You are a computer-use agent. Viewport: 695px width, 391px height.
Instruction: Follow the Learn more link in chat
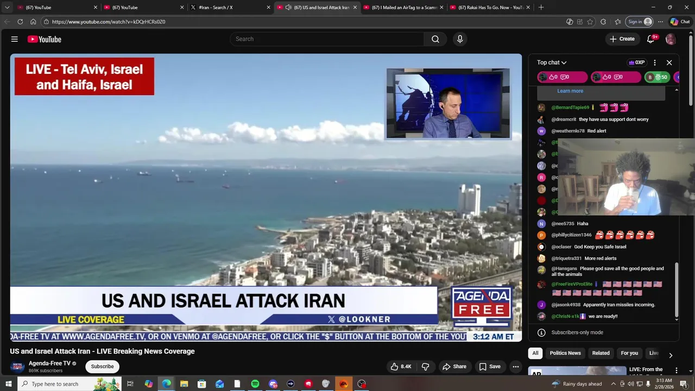[570, 91]
